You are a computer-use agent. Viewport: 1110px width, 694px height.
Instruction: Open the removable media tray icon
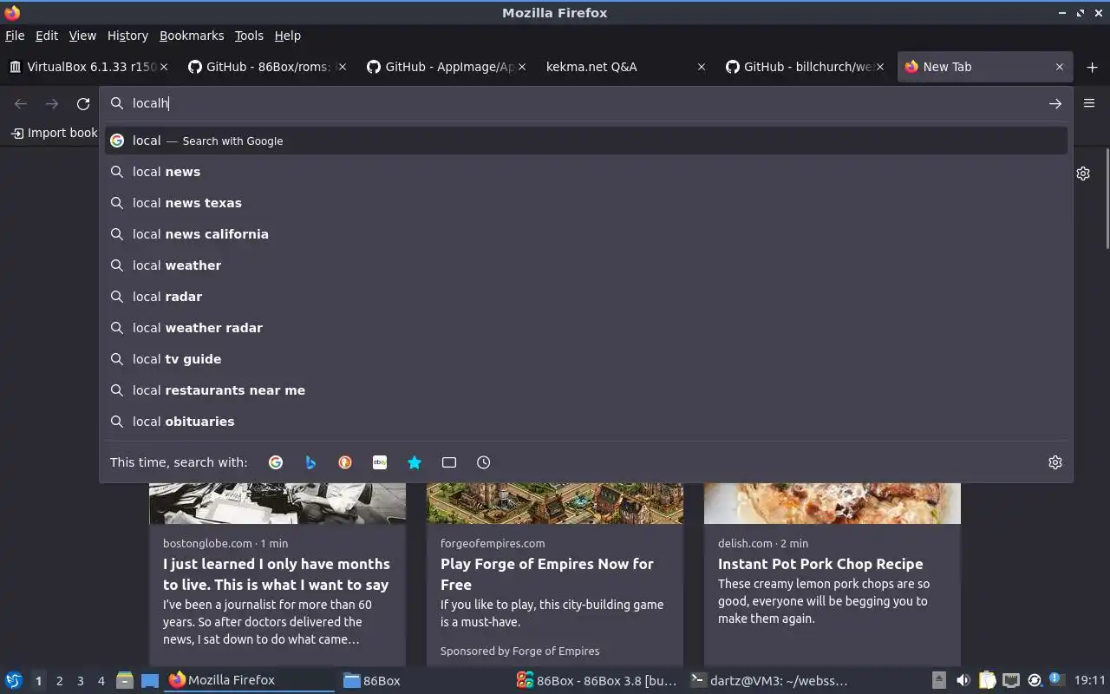pos(939,680)
